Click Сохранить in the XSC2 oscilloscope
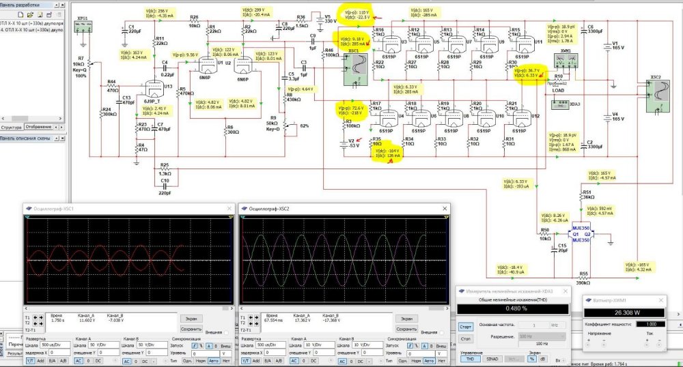This screenshot has height=367, width=683. (x=407, y=327)
